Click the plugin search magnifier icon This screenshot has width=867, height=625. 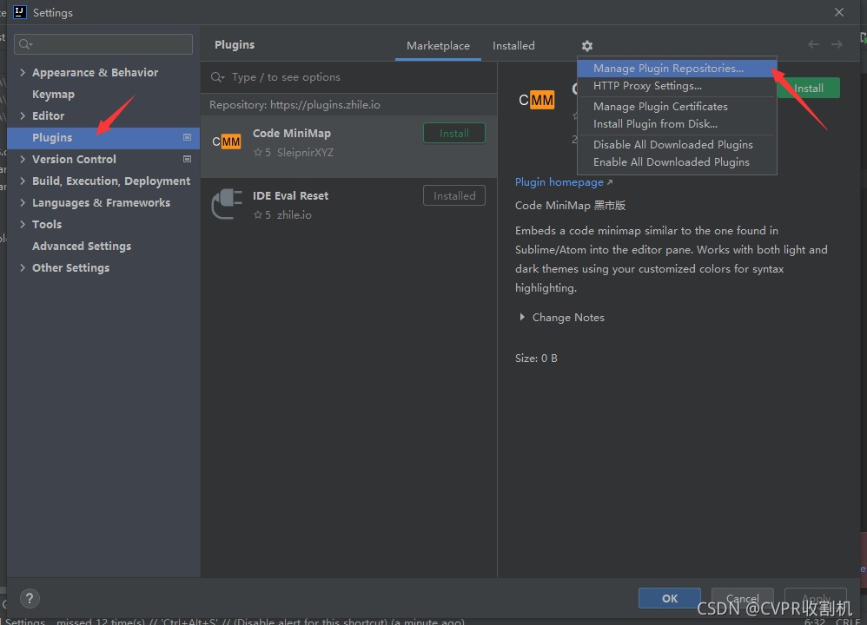click(x=217, y=77)
